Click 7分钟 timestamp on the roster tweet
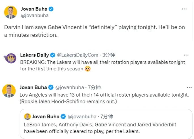194x139 pixels. (94, 87)
